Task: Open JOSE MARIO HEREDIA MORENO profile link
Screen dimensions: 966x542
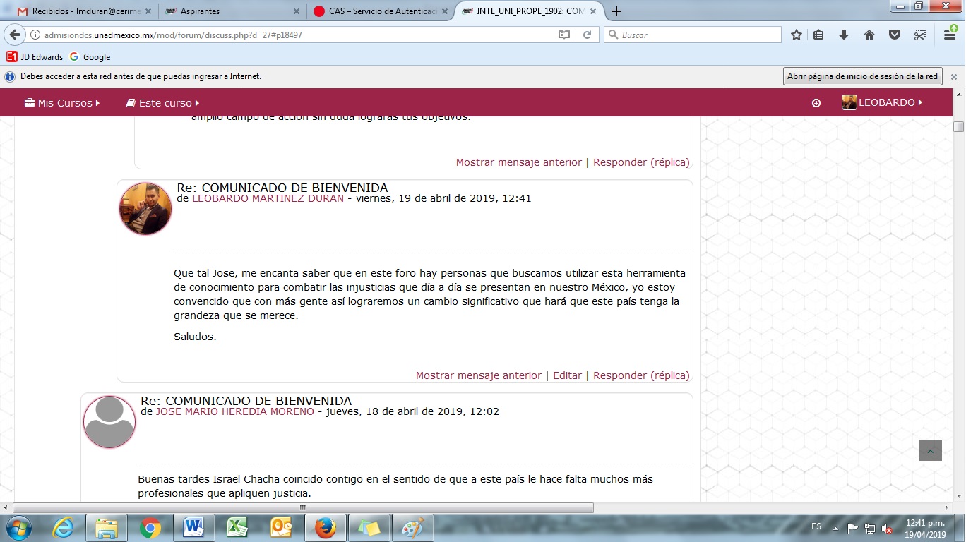Action: pyautogui.click(x=234, y=411)
